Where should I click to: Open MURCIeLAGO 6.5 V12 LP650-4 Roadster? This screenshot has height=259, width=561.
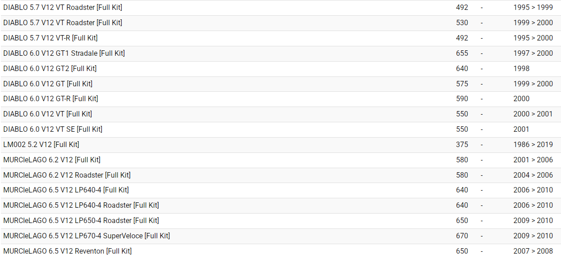point(81,221)
